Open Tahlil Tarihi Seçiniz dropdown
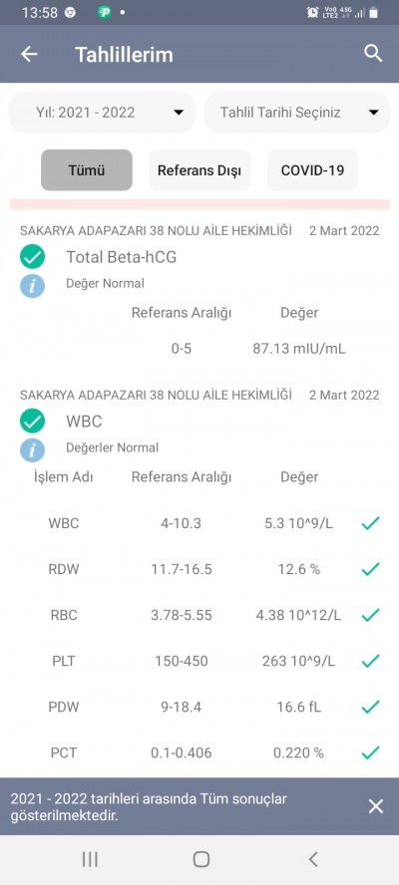Screen dimensions: 399x885 pyautogui.click(x=297, y=113)
